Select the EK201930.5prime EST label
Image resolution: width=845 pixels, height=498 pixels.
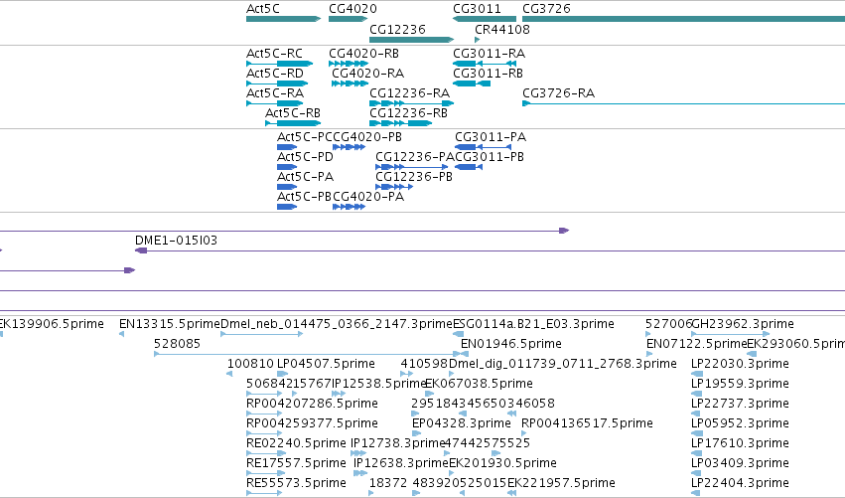pos(502,464)
